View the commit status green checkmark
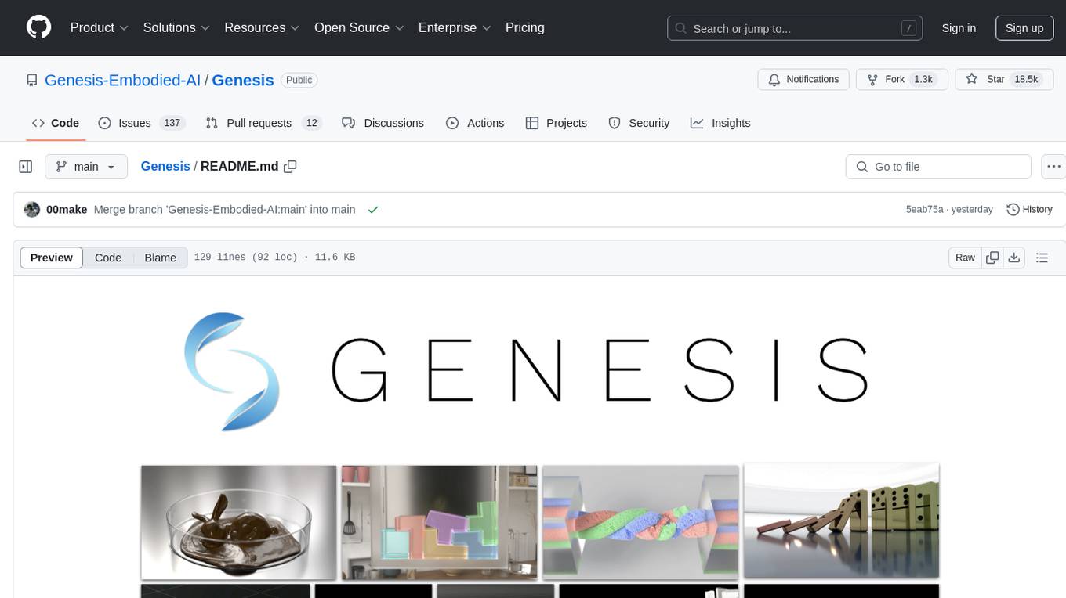1066x598 pixels. (x=373, y=210)
